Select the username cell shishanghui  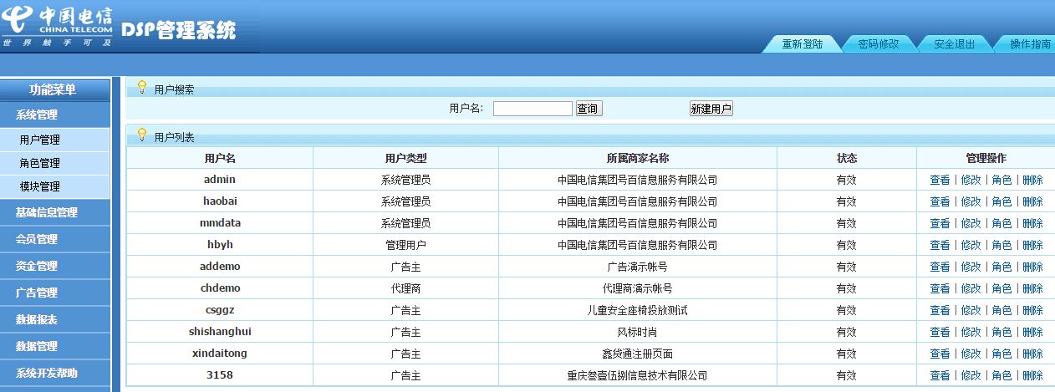220,332
